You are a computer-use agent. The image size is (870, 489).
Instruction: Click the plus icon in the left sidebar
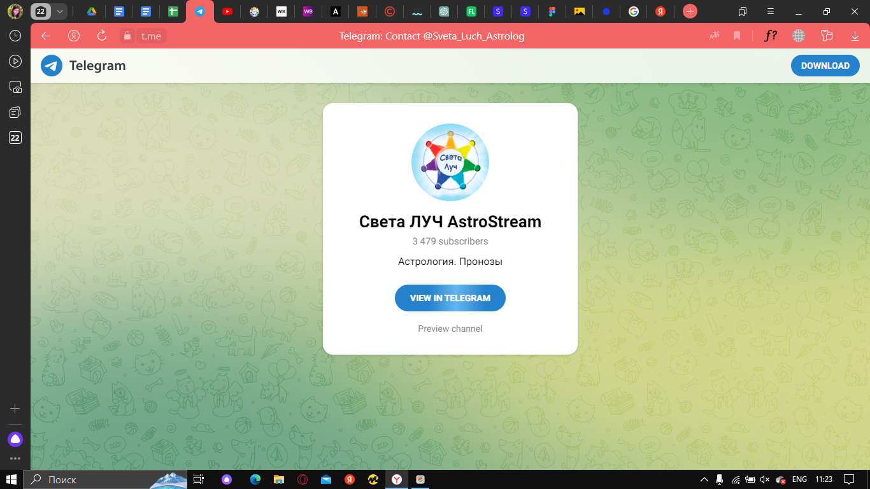tap(15, 408)
